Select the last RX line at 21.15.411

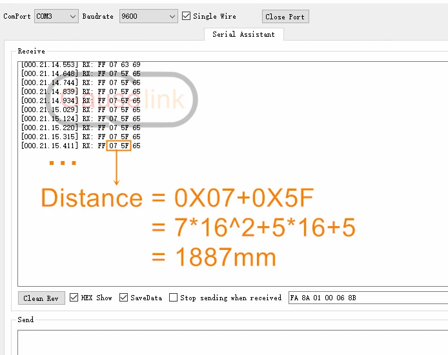pos(81,146)
